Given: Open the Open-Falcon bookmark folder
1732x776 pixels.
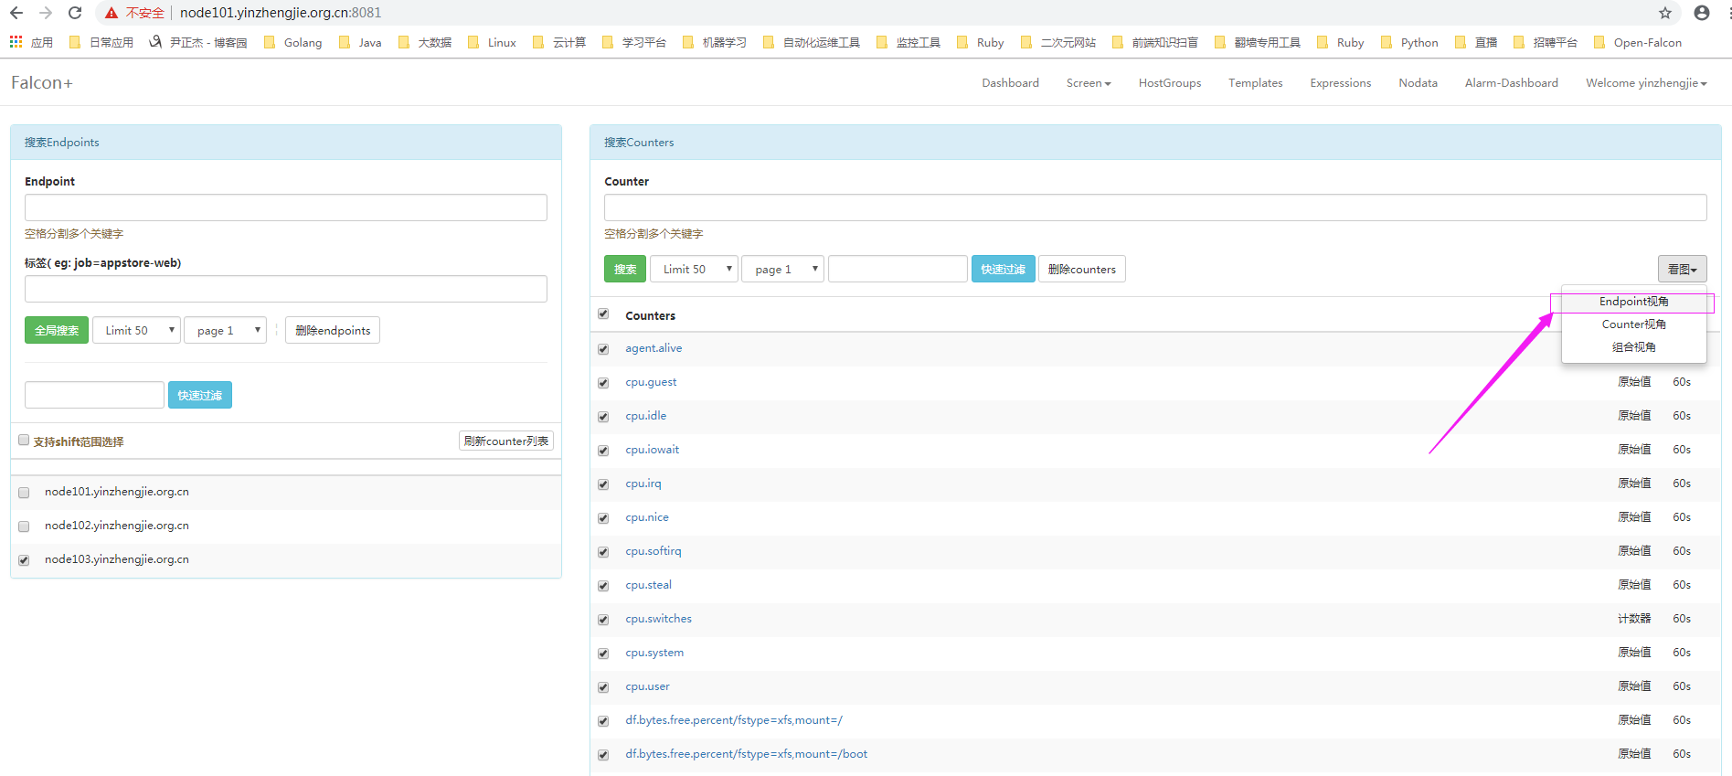Looking at the screenshot, I should click(1637, 42).
